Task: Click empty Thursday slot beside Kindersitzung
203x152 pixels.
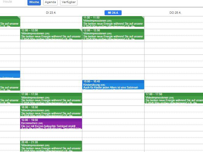Action: (174, 85)
